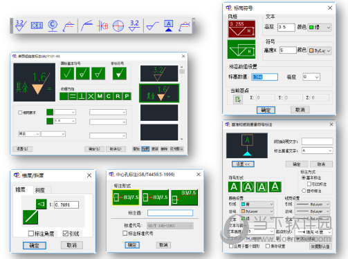
Task: Select the M texture direction icon
Action: (x=100, y=96)
